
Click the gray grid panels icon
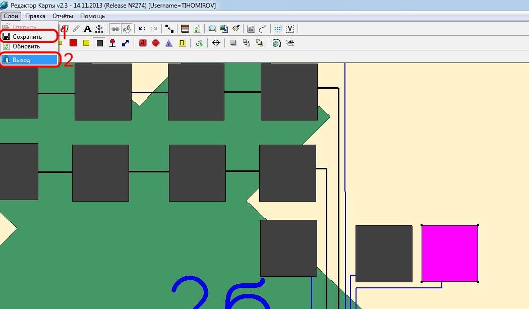click(251, 29)
